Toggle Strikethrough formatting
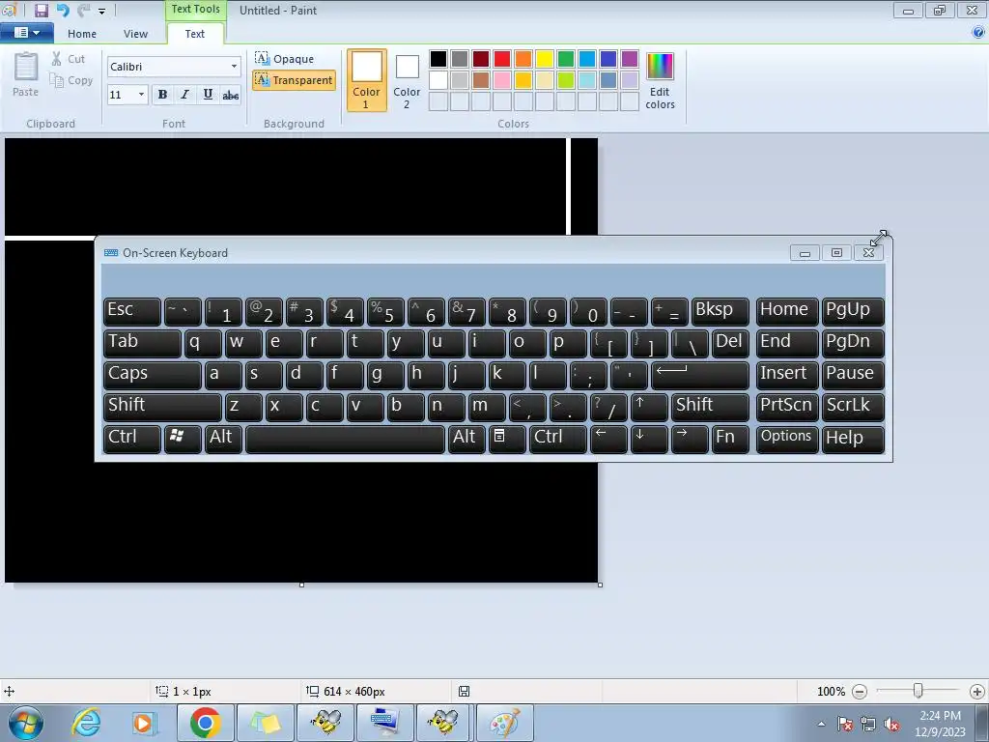 pos(230,95)
